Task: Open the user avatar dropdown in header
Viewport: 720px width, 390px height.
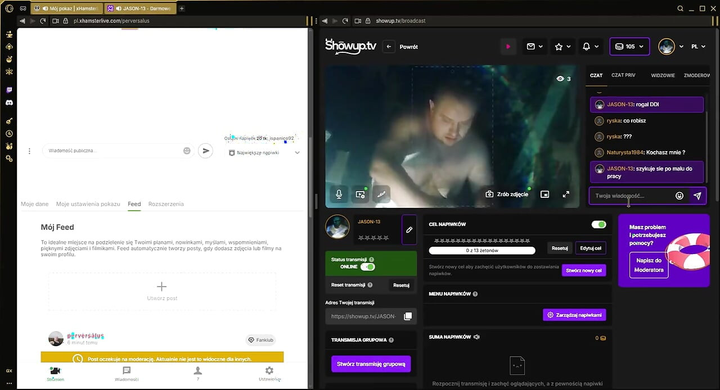Action: click(x=670, y=47)
